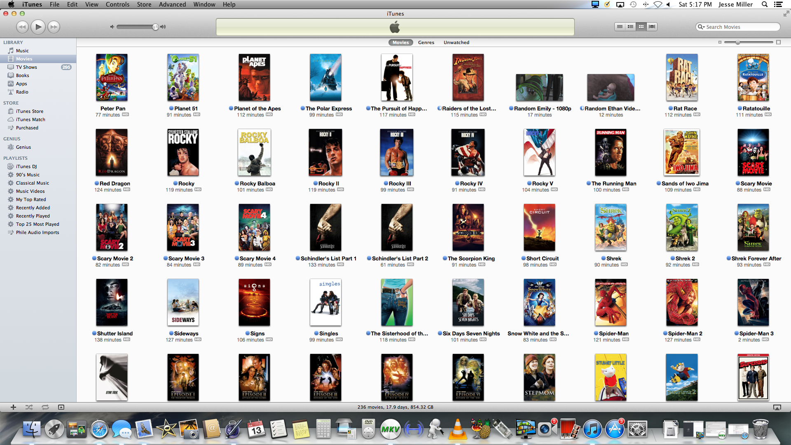Select the Peter Pan movie poster
The width and height of the screenshot is (791, 445).
(x=112, y=77)
